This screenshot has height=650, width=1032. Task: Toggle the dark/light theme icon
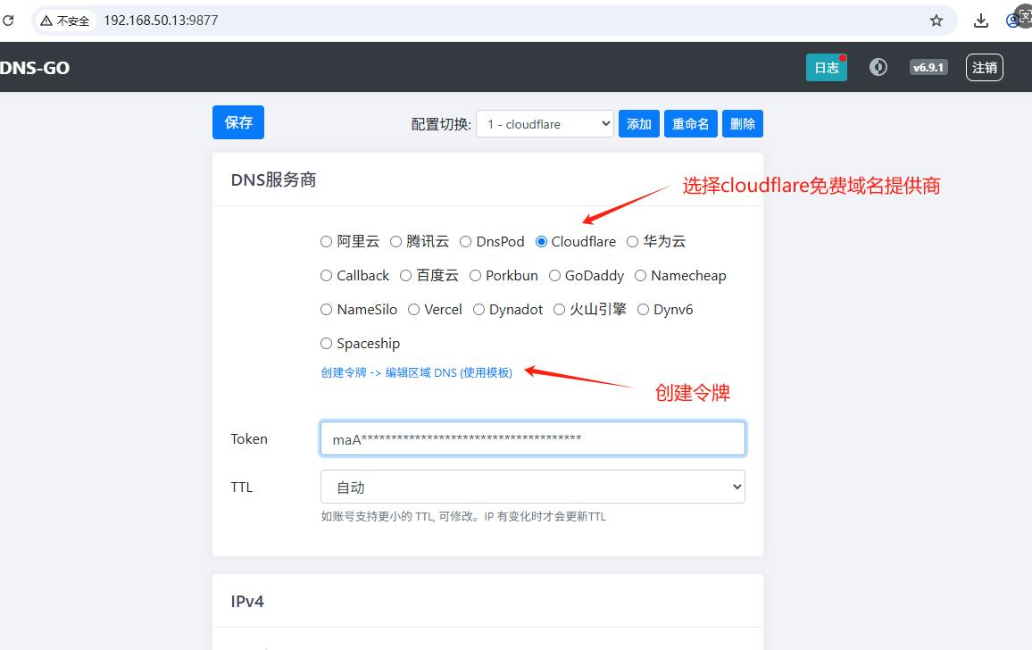click(x=878, y=67)
